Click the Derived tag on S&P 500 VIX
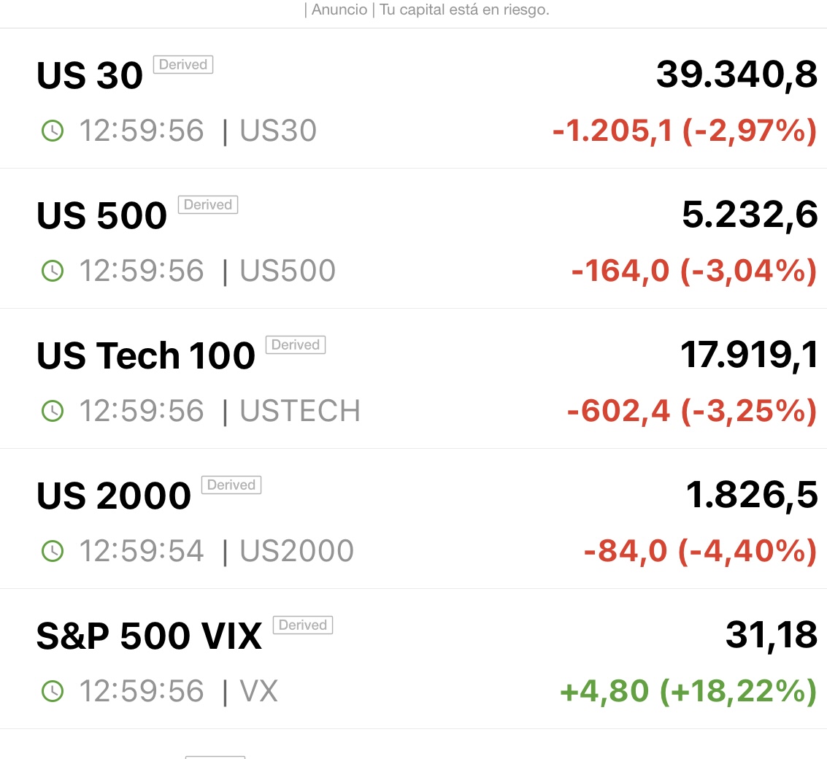Viewport: 827px width, 759px height. pos(303,625)
